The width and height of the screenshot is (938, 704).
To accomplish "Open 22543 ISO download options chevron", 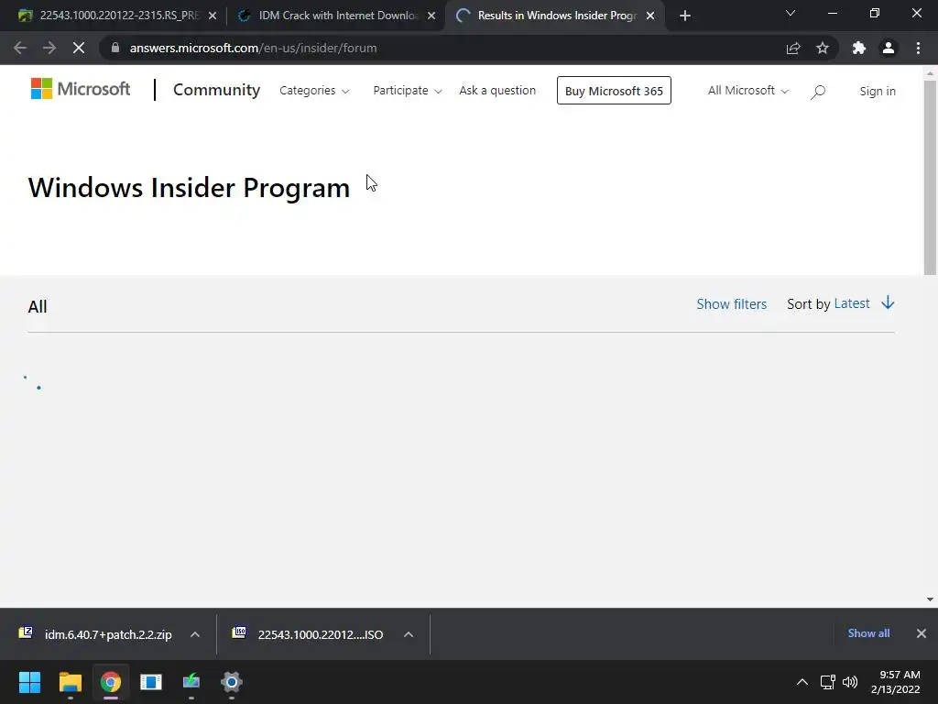I will point(409,634).
